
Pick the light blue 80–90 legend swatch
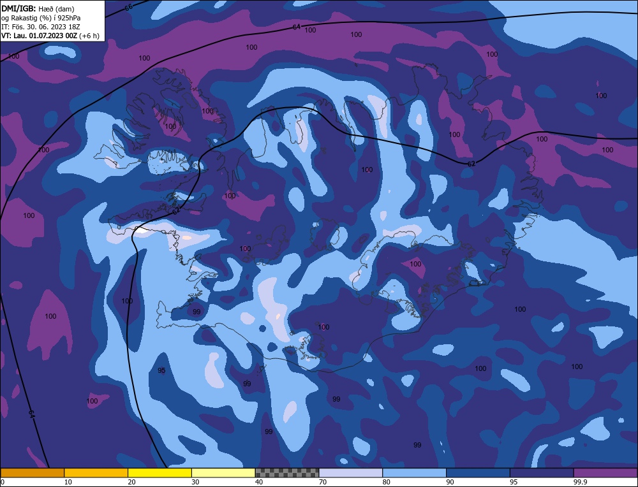(414, 472)
